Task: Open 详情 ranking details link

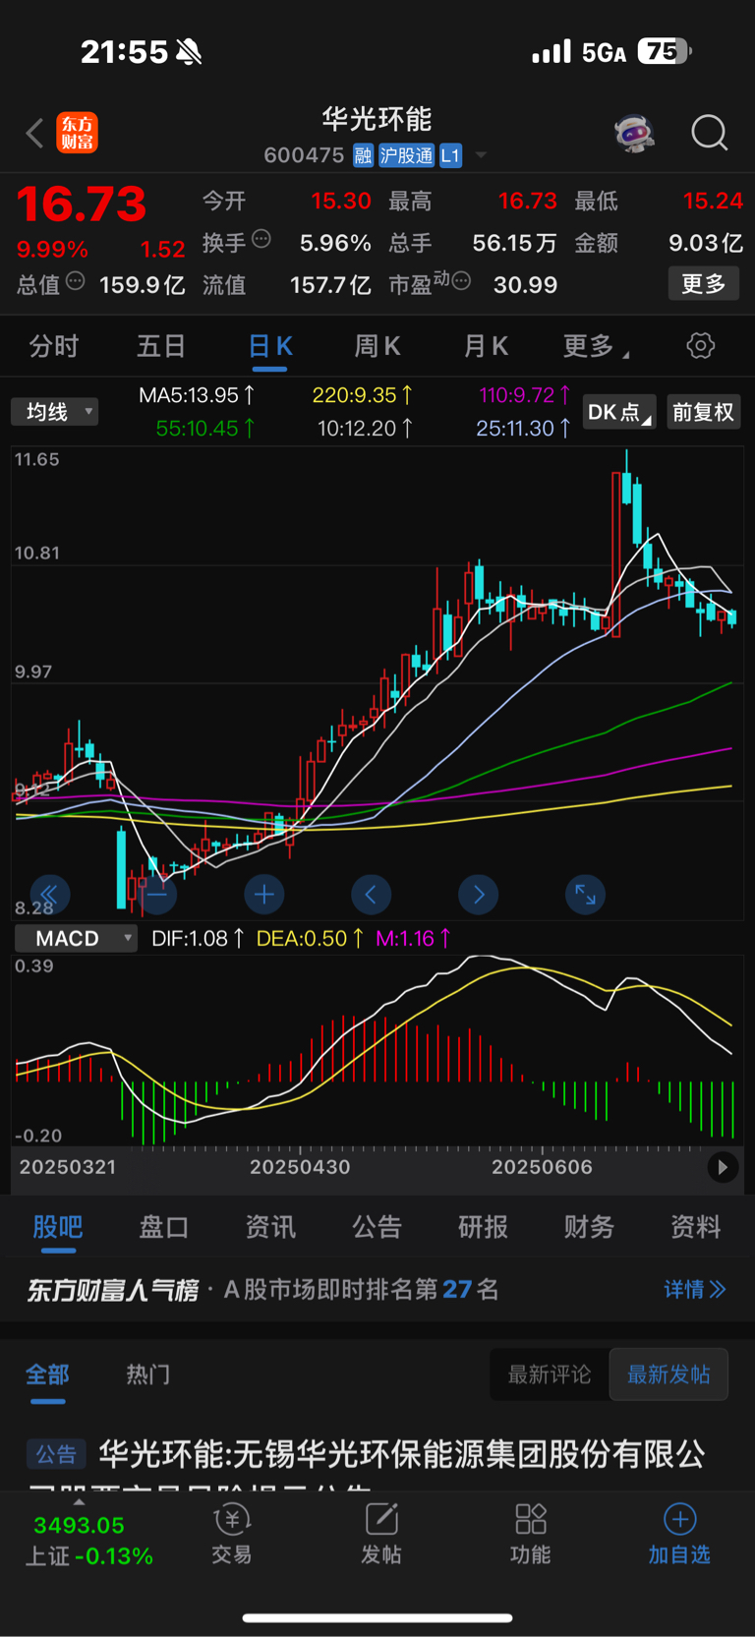Action: tap(695, 1289)
